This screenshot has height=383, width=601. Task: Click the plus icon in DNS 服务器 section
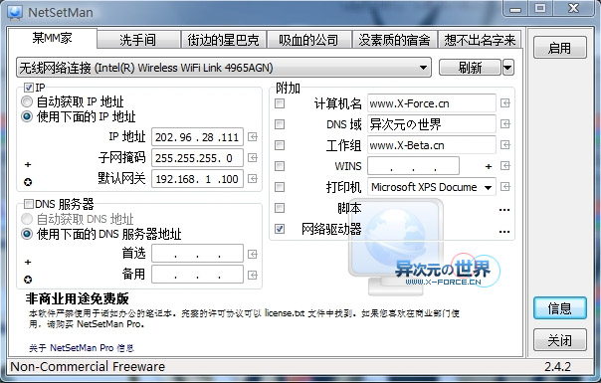tap(28, 262)
